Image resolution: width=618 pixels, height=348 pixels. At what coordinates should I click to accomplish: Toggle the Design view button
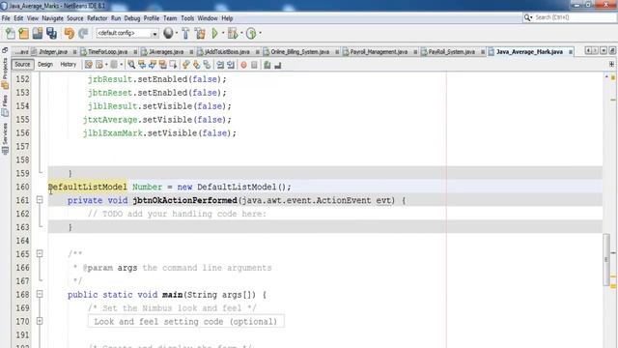[x=45, y=65]
